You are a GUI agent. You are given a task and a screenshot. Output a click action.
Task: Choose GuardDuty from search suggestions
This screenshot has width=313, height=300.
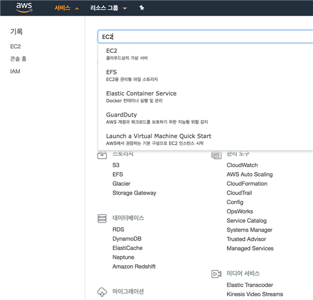(205, 118)
